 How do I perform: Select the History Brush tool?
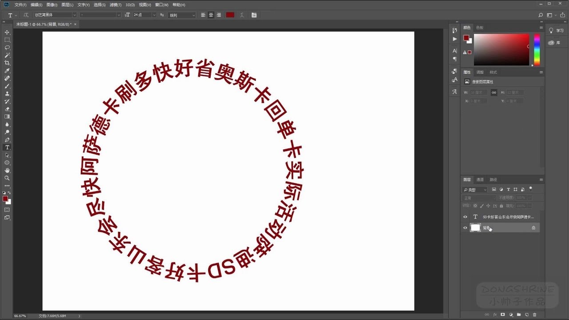(x=7, y=101)
